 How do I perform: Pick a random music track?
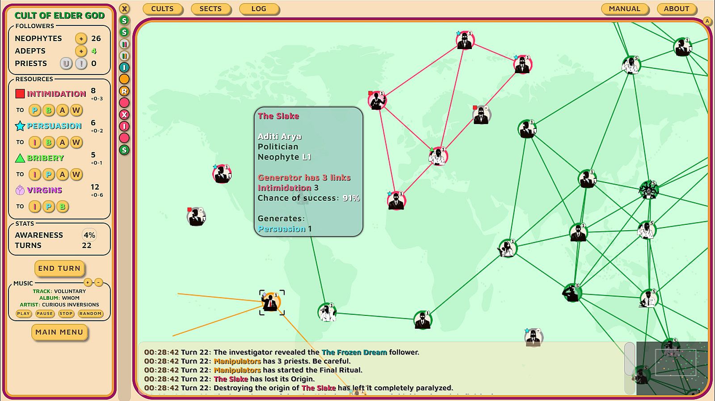91,314
